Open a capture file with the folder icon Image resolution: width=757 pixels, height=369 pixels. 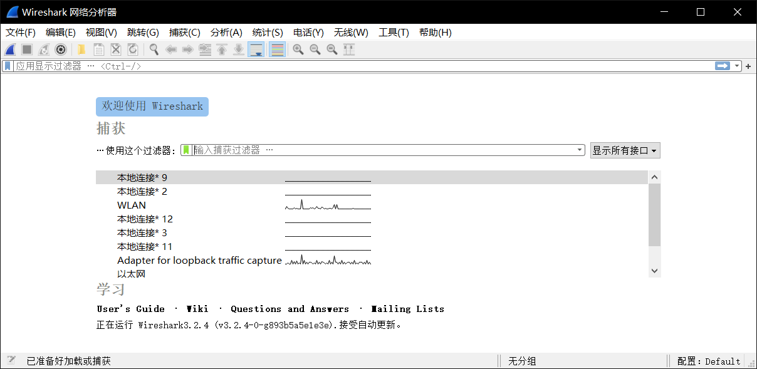[x=81, y=49]
